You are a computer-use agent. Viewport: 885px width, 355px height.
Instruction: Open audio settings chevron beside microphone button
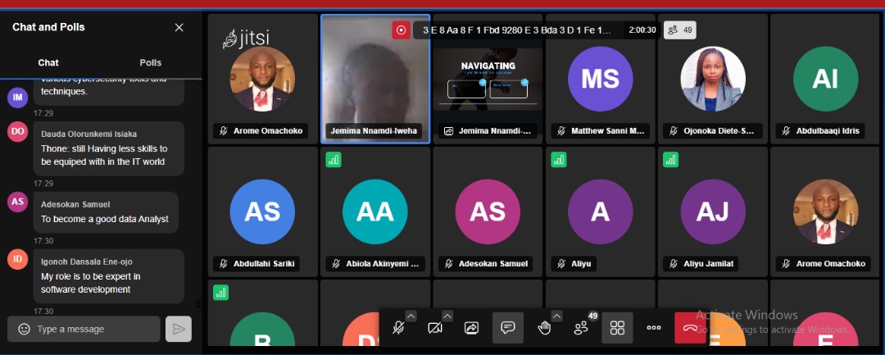pyautogui.click(x=411, y=316)
